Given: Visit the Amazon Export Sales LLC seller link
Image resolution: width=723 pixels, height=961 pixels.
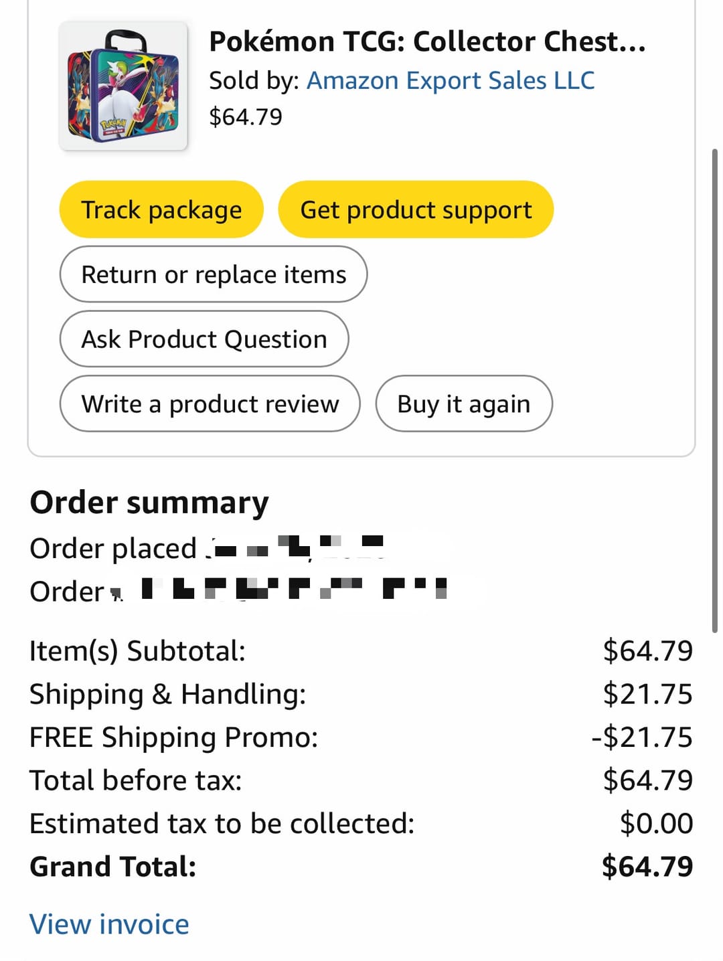Looking at the screenshot, I should click(451, 80).
